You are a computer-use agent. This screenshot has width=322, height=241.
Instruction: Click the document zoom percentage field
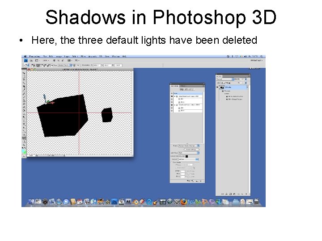(31, 156)
